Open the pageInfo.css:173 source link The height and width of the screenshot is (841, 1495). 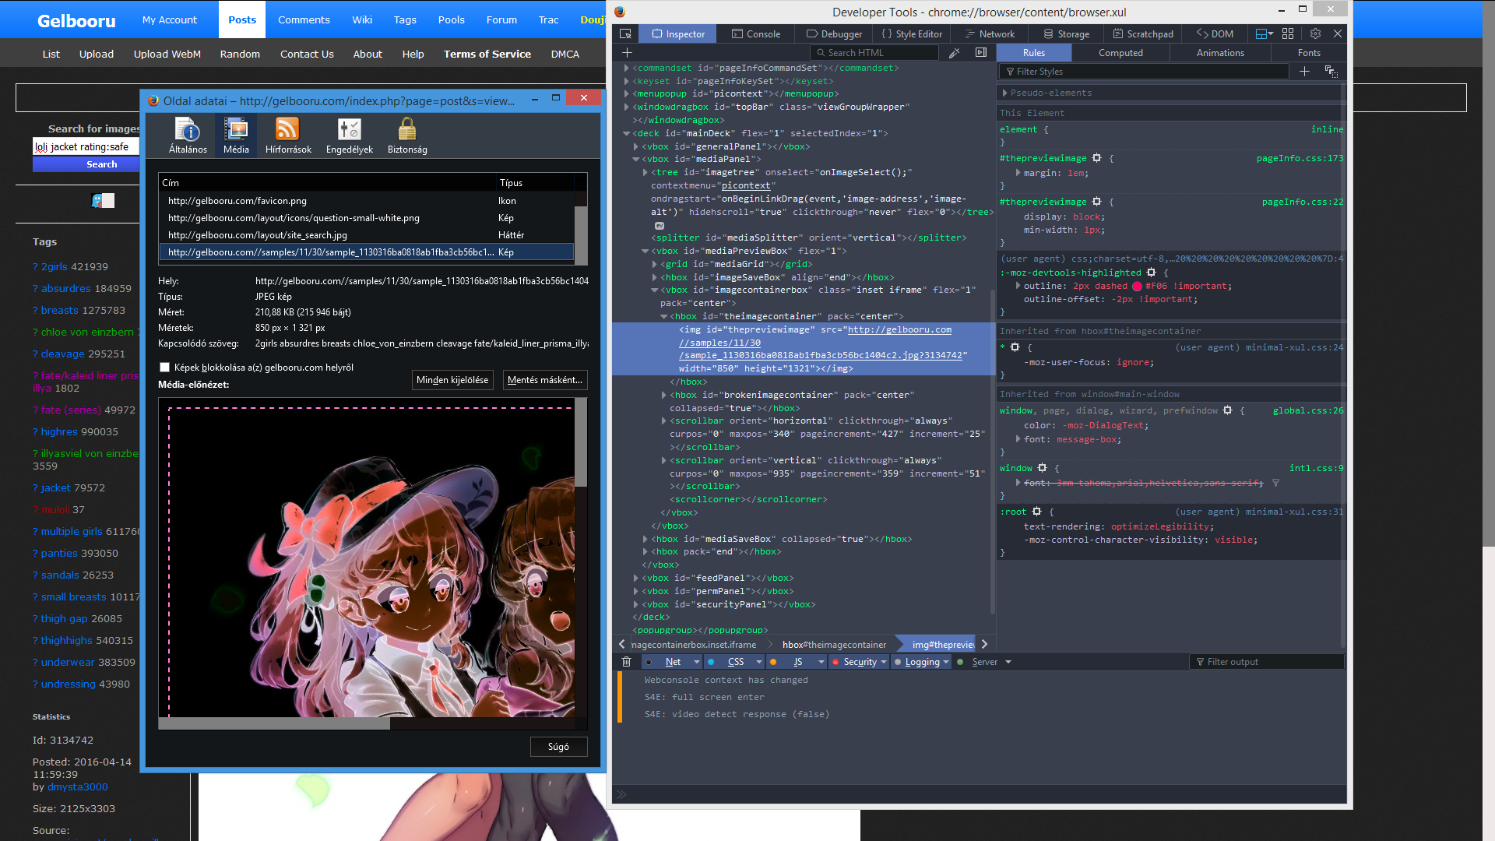point(1300,158)
